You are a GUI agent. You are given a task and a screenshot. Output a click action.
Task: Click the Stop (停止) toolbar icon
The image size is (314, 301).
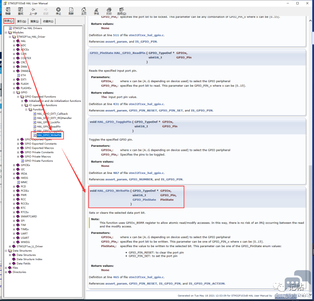[x=58, y=11]
